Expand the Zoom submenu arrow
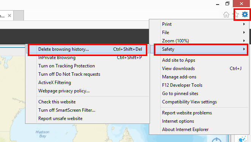Screen dimensions: 251x142 (244, 41)
